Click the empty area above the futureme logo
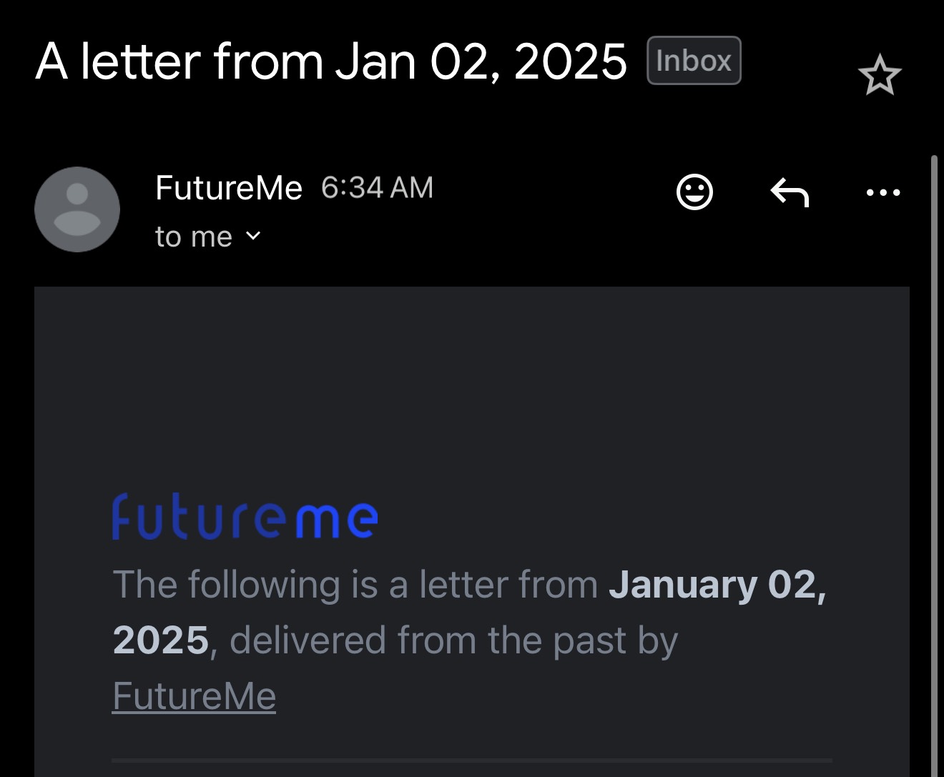 [x=472, y=386]
